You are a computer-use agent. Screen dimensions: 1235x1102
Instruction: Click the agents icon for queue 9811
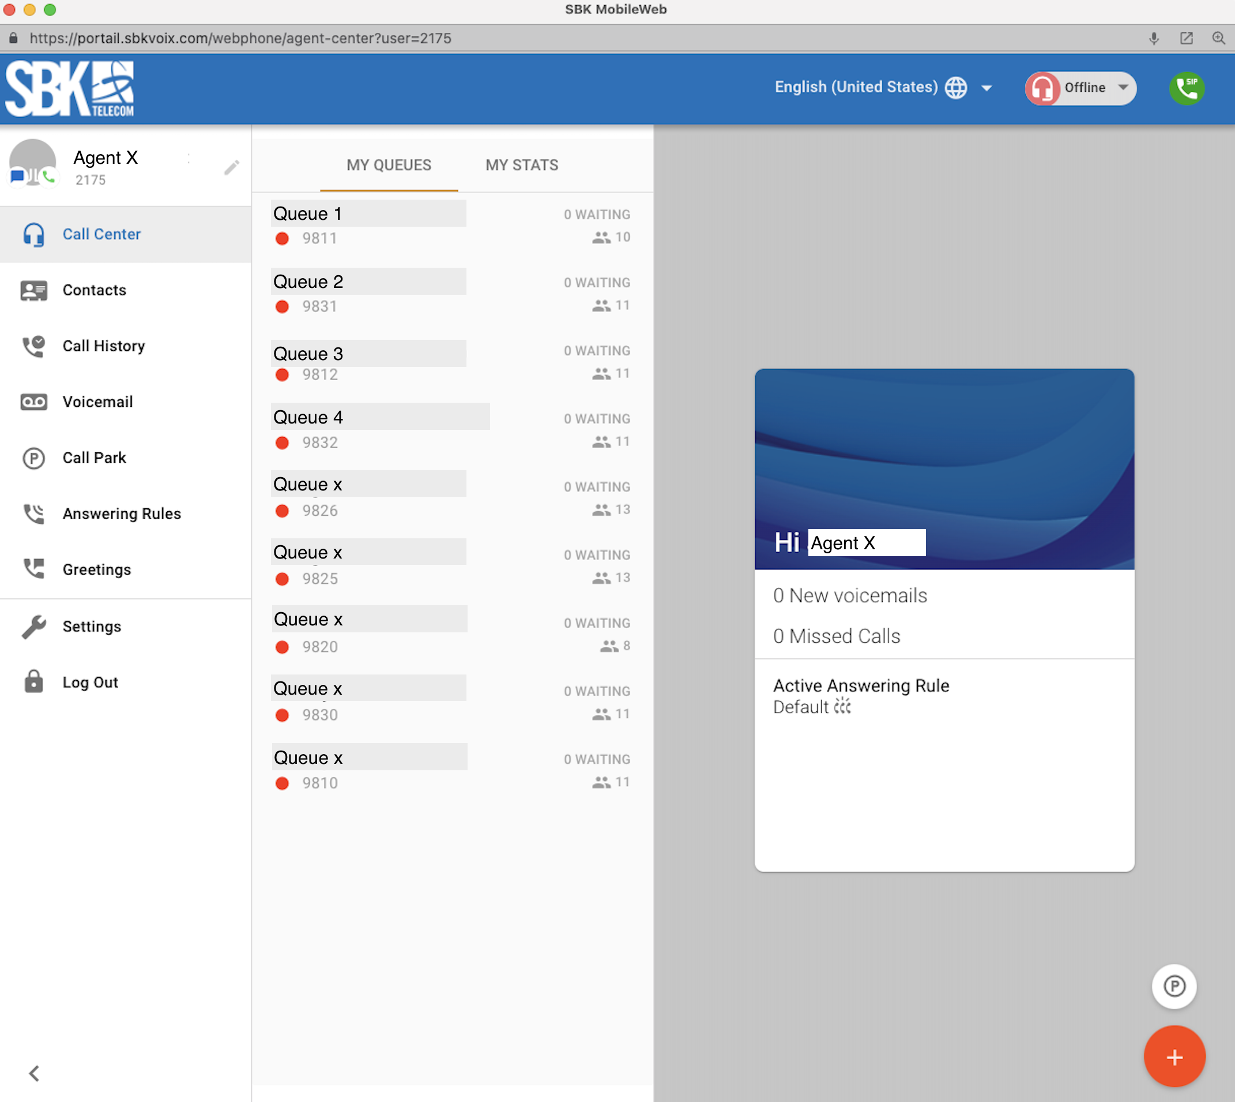click(x=601, y=237)
